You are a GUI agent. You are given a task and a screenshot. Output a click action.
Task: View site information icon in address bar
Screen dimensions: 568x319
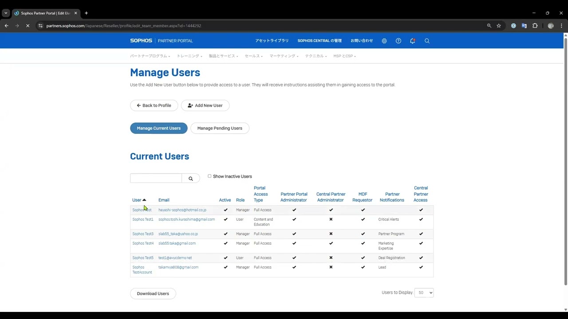click(x=40, y=26)
